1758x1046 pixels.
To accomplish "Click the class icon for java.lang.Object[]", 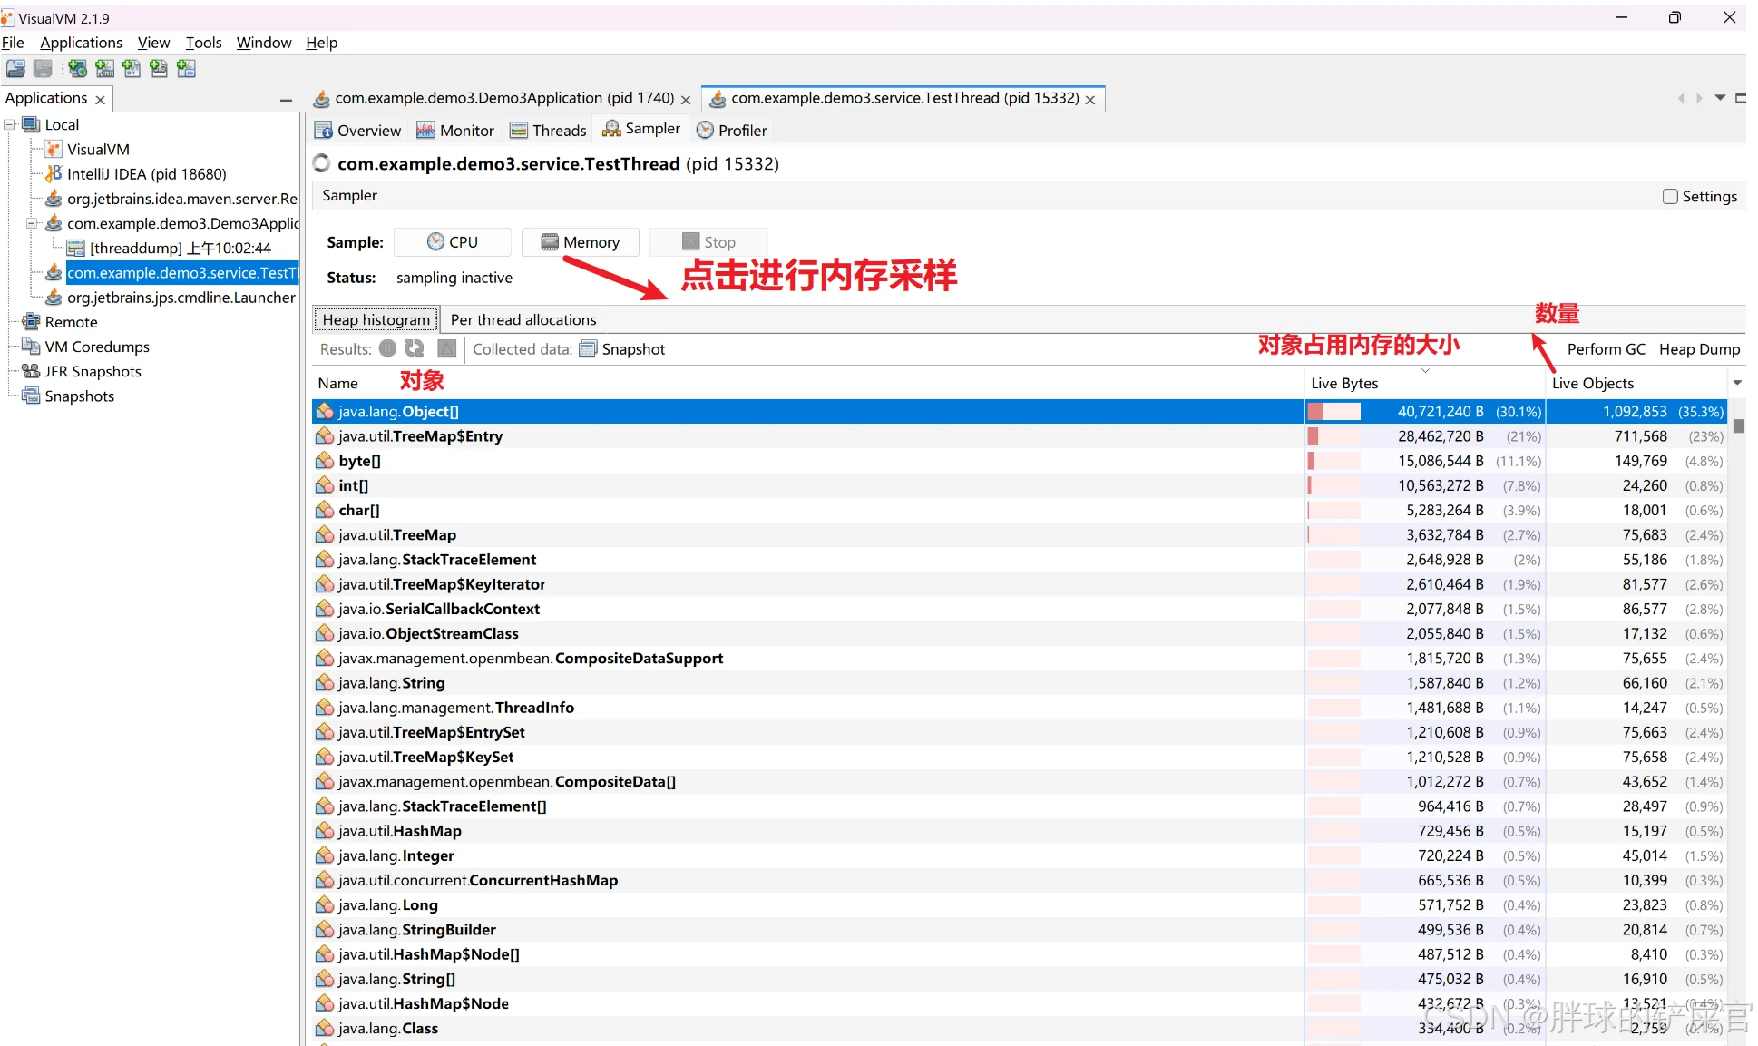I will click(x=325, y=412).
